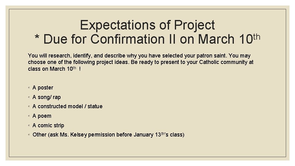Click the bullet marker beside "A poem"
295x166 pixels.
pyautogui.click(x=29, y=116)
